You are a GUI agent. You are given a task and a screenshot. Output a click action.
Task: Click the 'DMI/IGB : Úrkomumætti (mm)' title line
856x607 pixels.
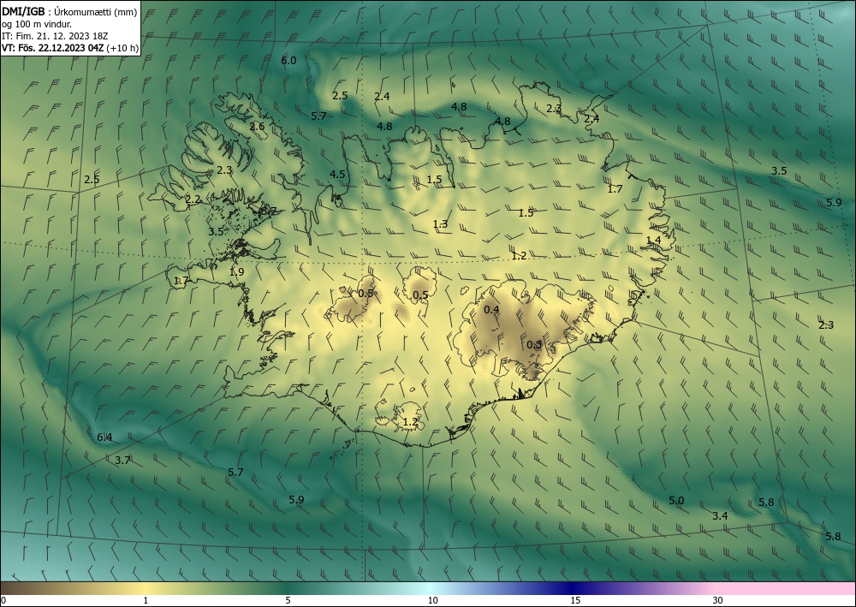[x=69, y=13]
